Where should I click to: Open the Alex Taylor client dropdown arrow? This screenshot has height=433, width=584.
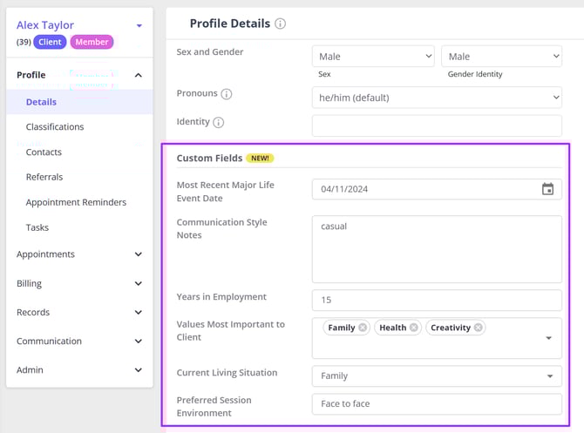pos(139,26)
